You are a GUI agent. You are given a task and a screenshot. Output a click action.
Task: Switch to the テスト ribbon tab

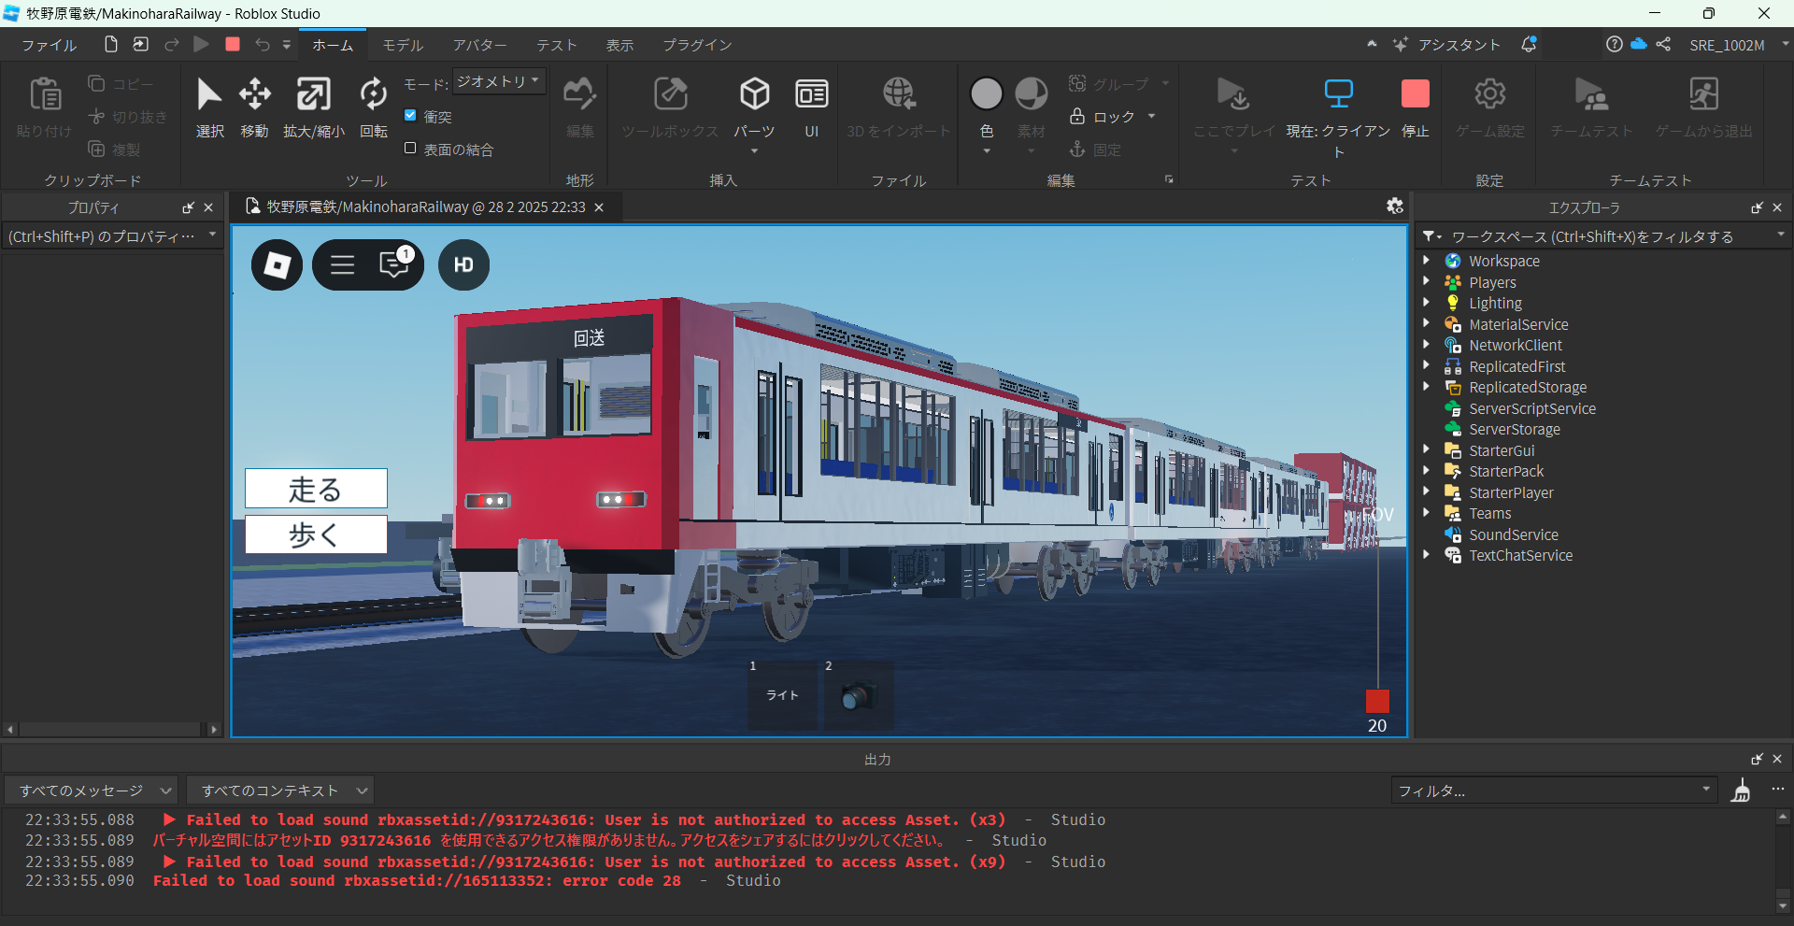pyautogui.click(x=557, y=45)
